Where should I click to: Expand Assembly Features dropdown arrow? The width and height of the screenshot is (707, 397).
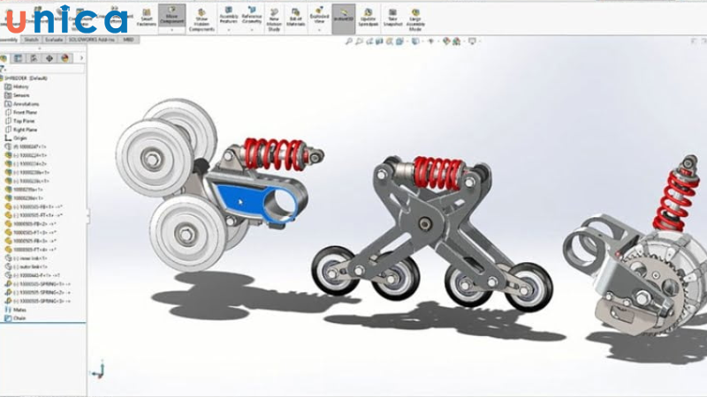pos(229,30)
